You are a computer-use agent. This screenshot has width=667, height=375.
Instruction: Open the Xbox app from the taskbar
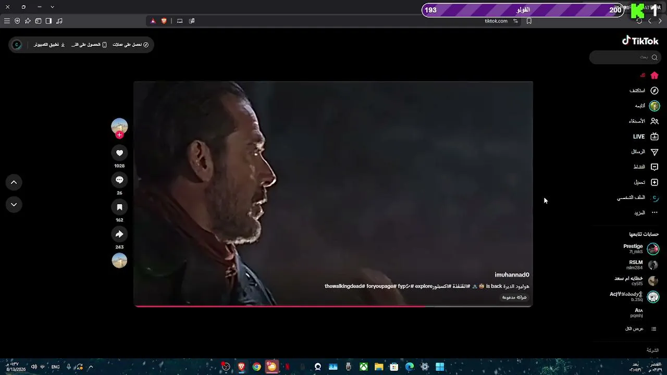click(x=364, y=367)
